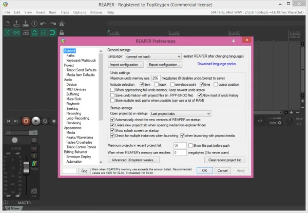Image resolution: width=308 pixels, height=213 pixels.
Task: Click the Undo arrow in main toolbar
Action: [x=44, y=24]
